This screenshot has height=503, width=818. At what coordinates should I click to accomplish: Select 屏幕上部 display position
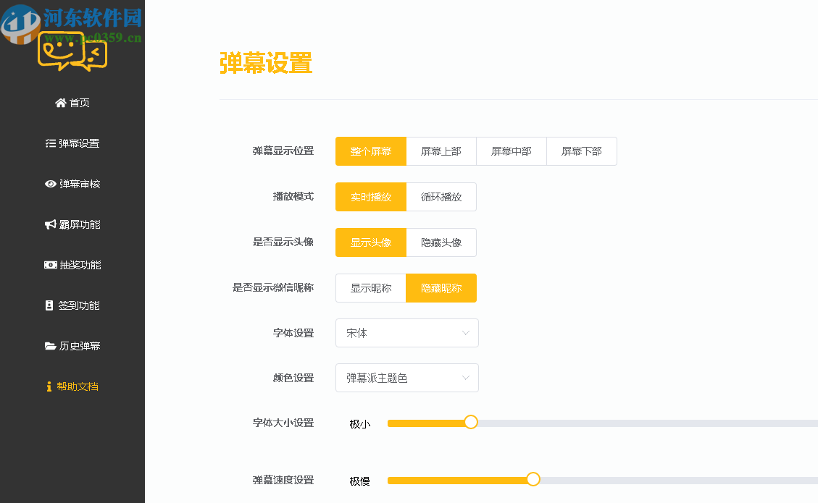tap(441, 151)
